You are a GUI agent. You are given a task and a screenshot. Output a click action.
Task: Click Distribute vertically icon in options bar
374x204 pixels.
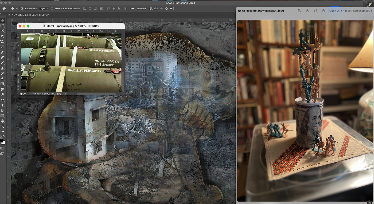pyautogui.click(x=101, y=9)
